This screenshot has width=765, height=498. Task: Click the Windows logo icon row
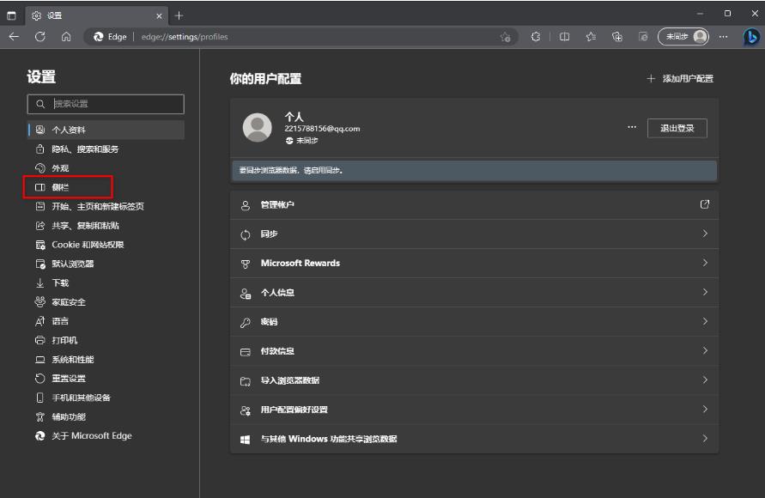point(246,440)
